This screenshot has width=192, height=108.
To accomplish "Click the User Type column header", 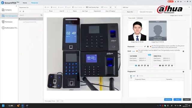I will (85, 11).
